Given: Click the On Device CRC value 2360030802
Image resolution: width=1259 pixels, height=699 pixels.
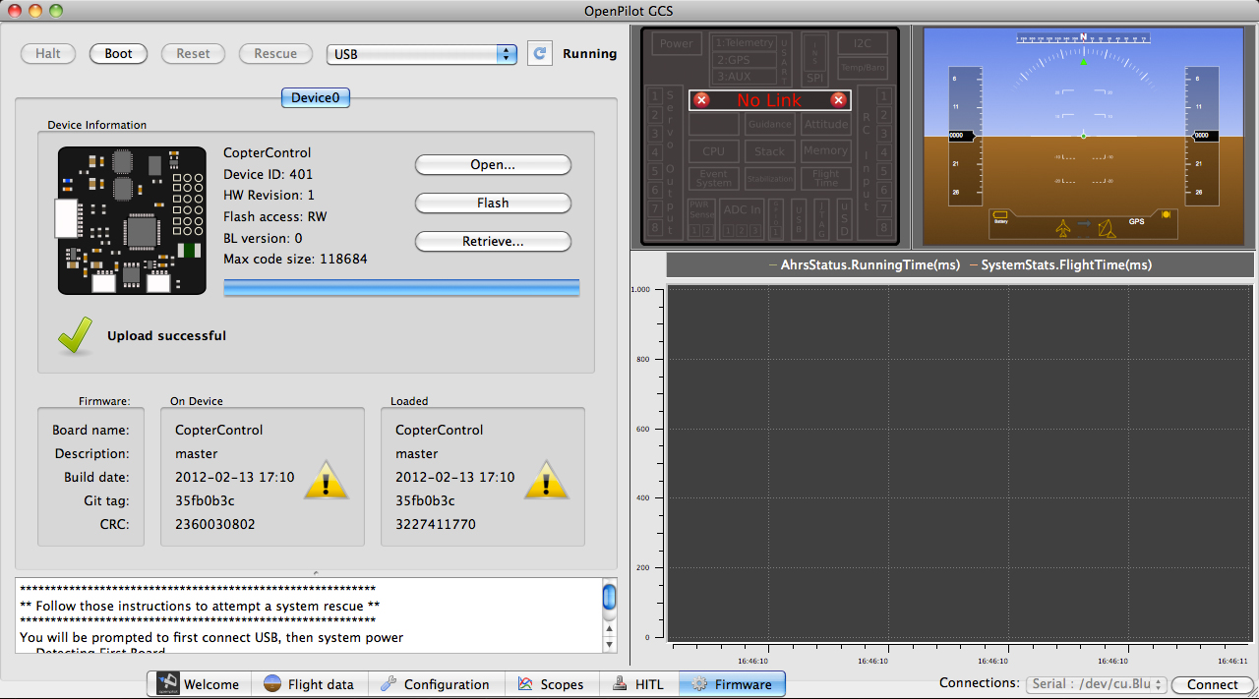Looking at the screenshot, I should pyautogui.click(x=215, y=524).
